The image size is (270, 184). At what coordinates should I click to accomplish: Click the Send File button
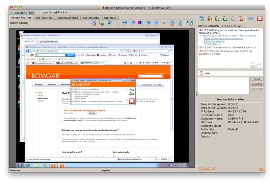[257, 84]
